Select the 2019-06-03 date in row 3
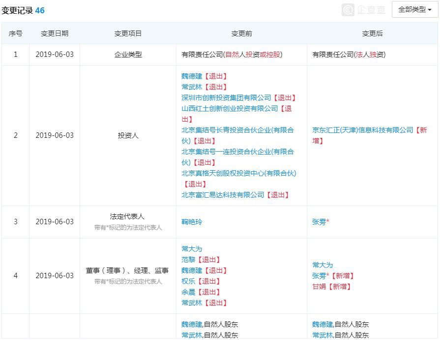This screenshot has width=440, height=340. tap(55, 222)
